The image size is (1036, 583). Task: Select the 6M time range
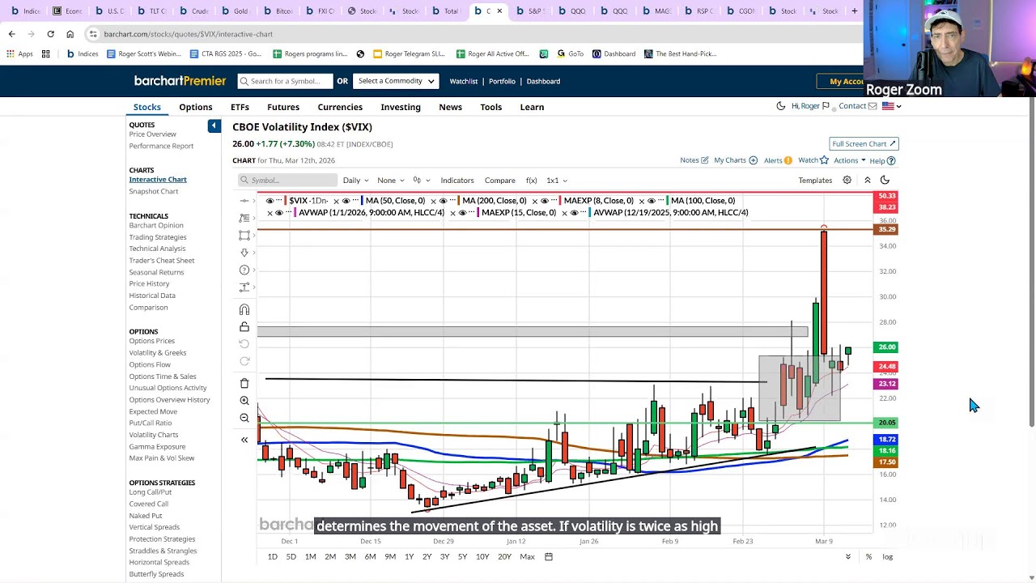click(370, 556)
